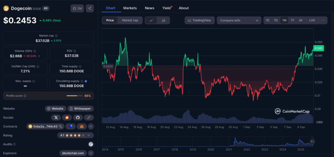Click the FDV info icon

[75, 51]
